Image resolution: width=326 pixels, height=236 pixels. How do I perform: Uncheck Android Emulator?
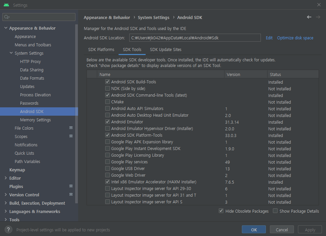tap(108, 122)
